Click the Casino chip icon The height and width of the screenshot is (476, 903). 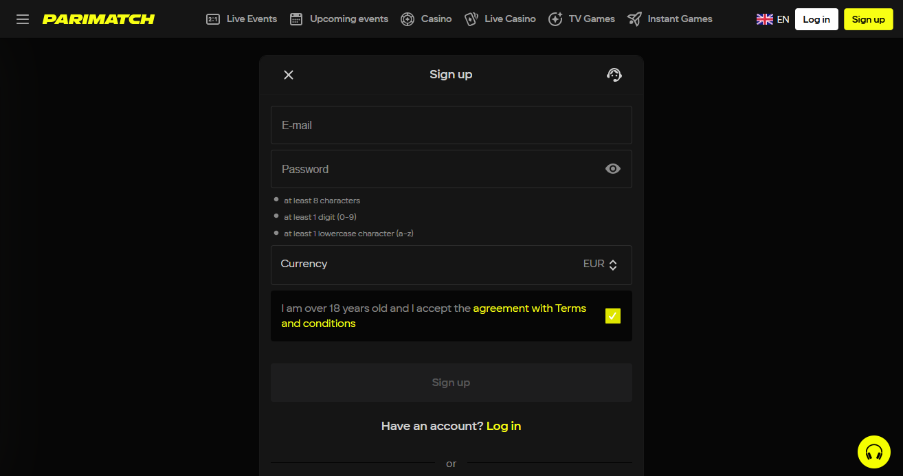pyautogui.click(x=408, y=19)
